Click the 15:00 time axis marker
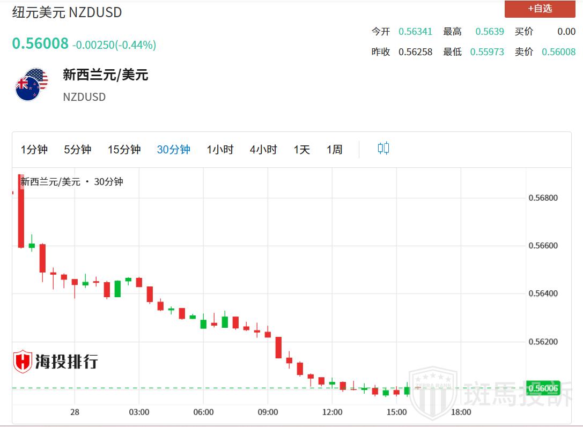 click(x=396, y=412)
